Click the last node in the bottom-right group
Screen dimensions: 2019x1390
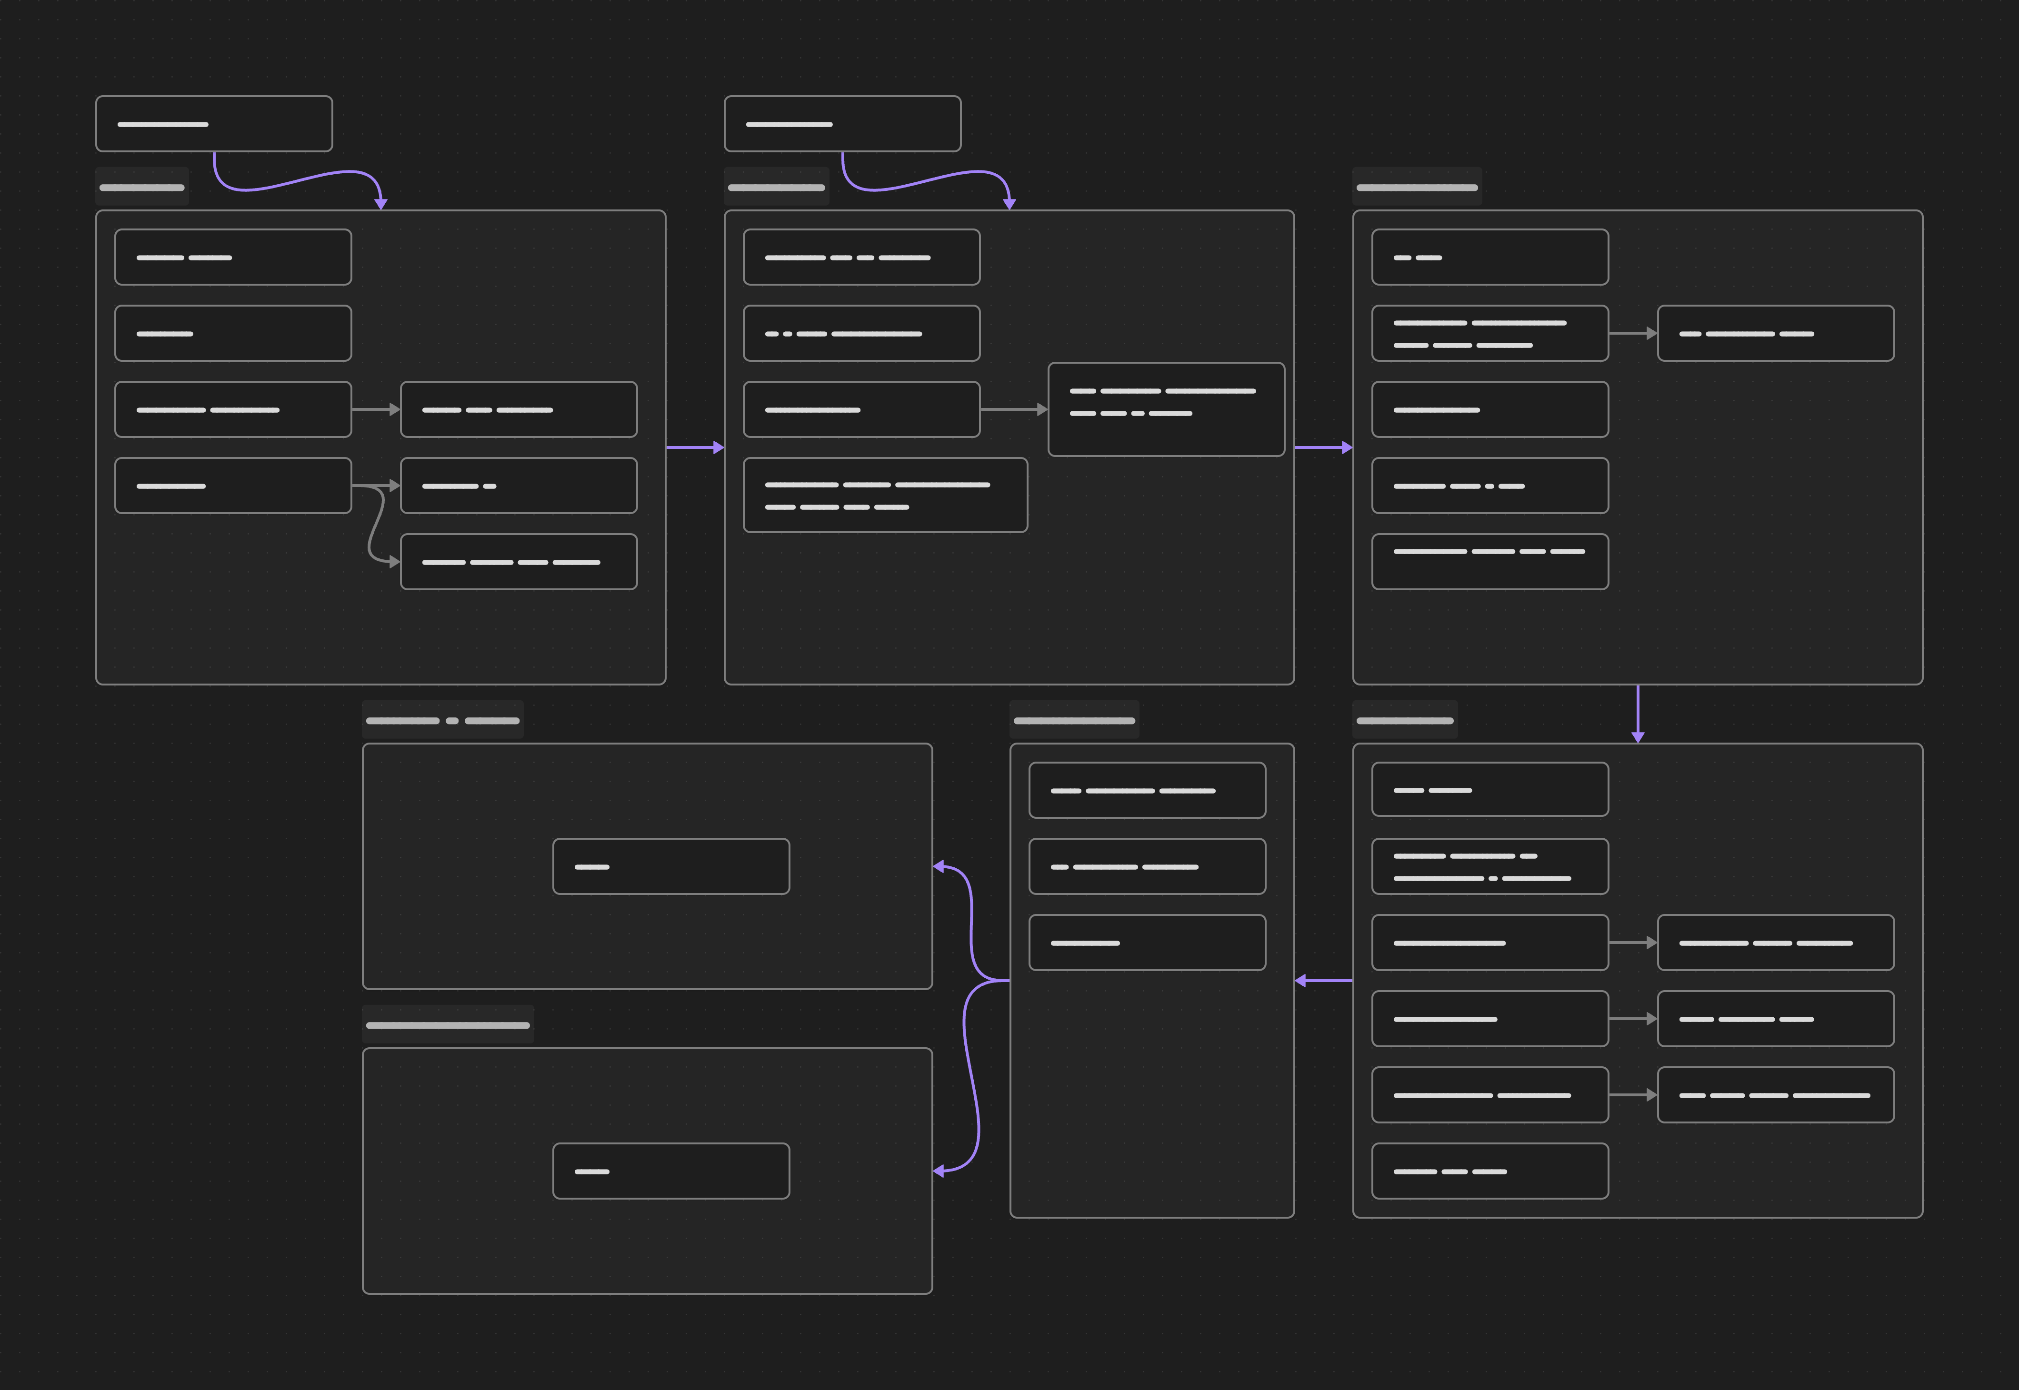click(1489, 1171)
